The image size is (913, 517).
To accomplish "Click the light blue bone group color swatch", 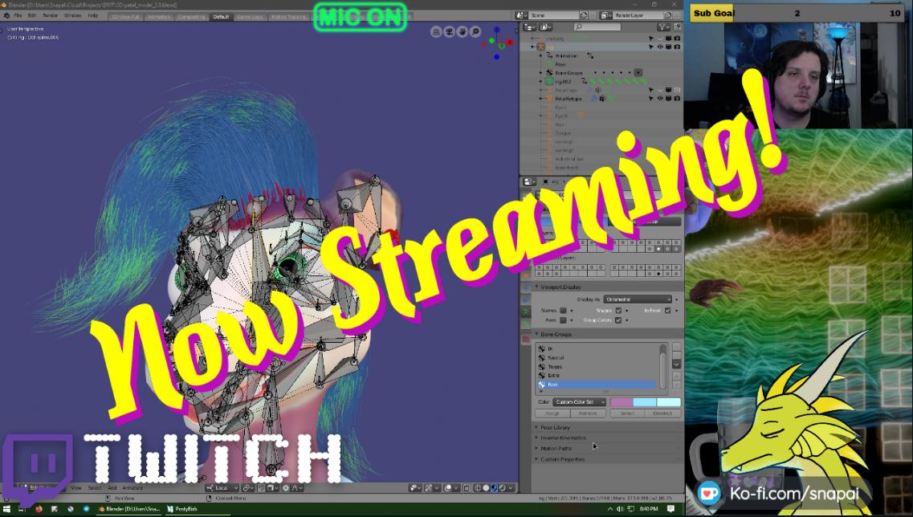I will [645, 401].
